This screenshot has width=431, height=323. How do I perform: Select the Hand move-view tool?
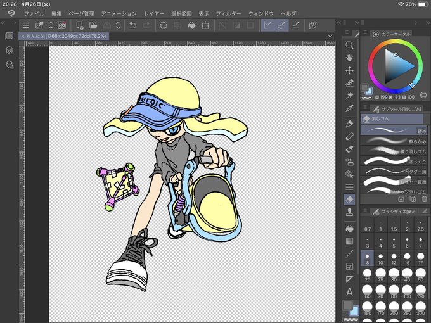point(349,58)
